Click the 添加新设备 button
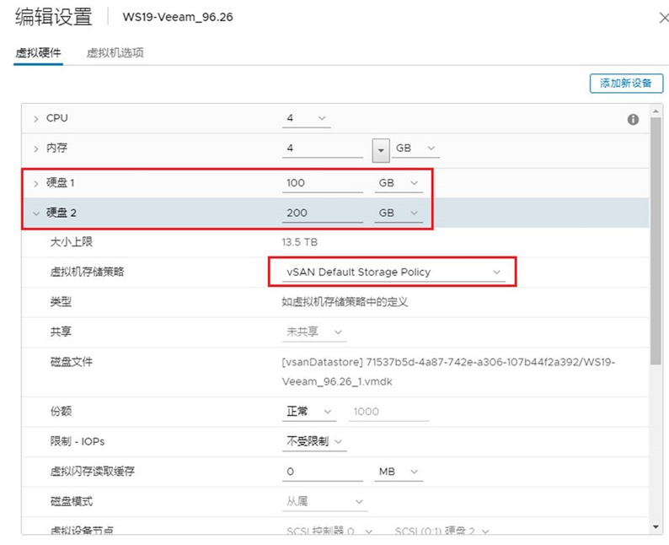Image resolution: width=669 pixels, height=545 pixels. (x=626, y=83)
